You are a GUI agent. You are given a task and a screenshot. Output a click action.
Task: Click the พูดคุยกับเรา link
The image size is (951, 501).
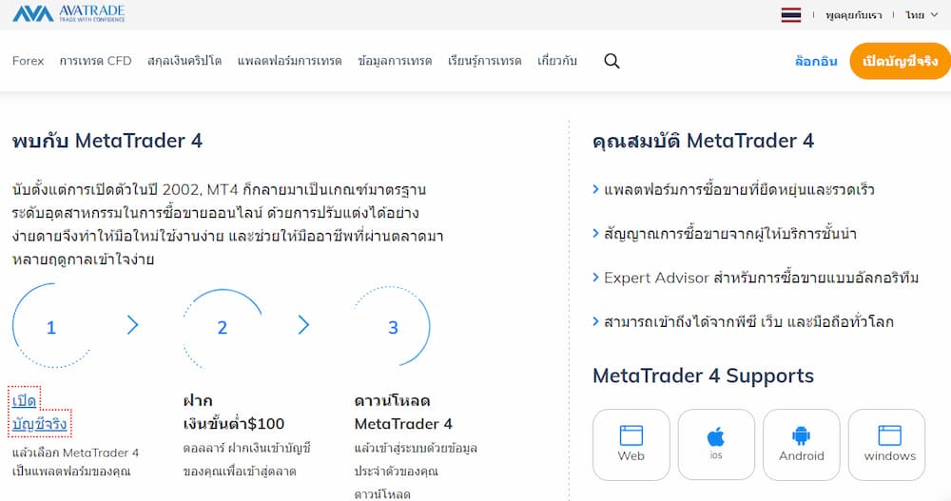click(x=853, y=15)
